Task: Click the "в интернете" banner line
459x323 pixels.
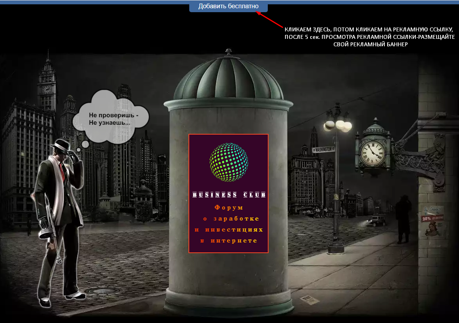Action: (229, 241)
